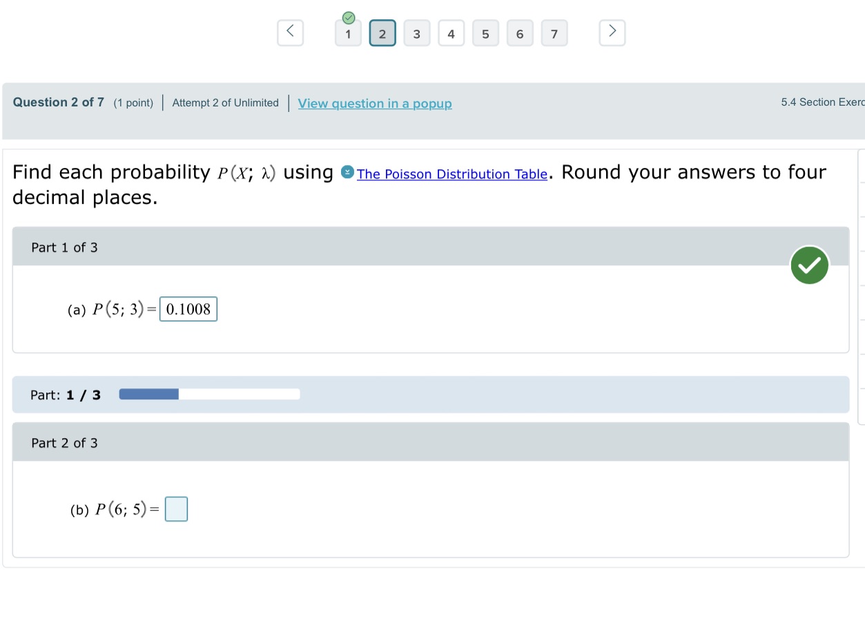Image resolution: width=865 pixels, height=633 pixels.
Task: Jump to question 3
Action: [417, 33]
